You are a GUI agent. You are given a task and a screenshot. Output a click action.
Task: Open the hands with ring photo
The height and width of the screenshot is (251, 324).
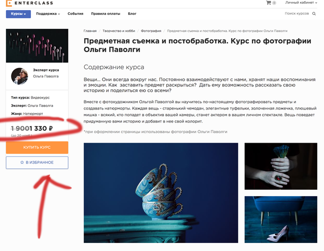pyautogui.click(x=281, y=166)
